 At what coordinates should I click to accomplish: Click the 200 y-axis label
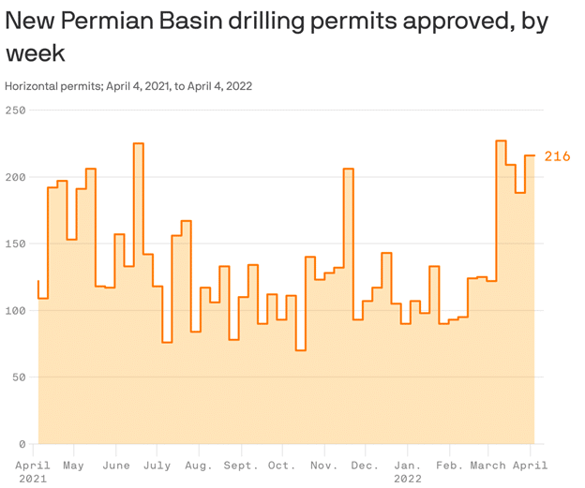pos(15,177)
